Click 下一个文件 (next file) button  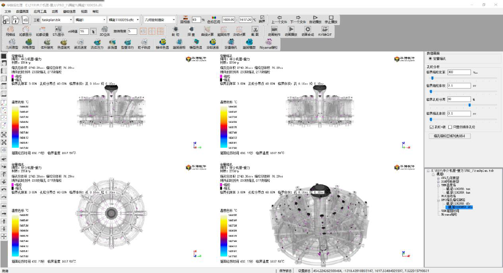tap(298, 19)
